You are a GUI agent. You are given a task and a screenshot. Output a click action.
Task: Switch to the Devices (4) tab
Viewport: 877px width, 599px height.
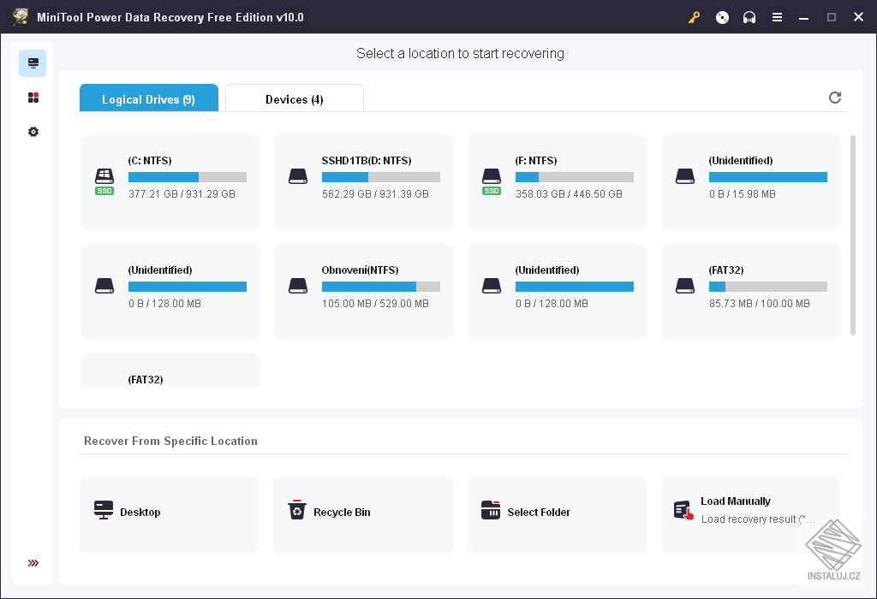pyautogui.click(x=294, y=99)
